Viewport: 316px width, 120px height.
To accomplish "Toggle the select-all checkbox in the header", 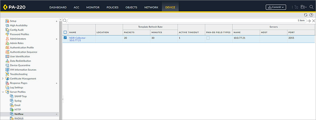I will [x=65, y=32].
